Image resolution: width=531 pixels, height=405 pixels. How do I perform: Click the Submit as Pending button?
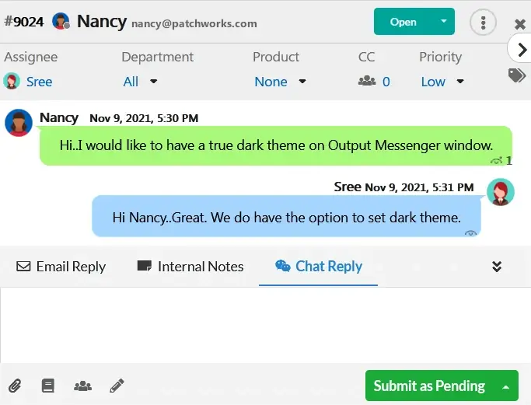click(x=429, y=386)
